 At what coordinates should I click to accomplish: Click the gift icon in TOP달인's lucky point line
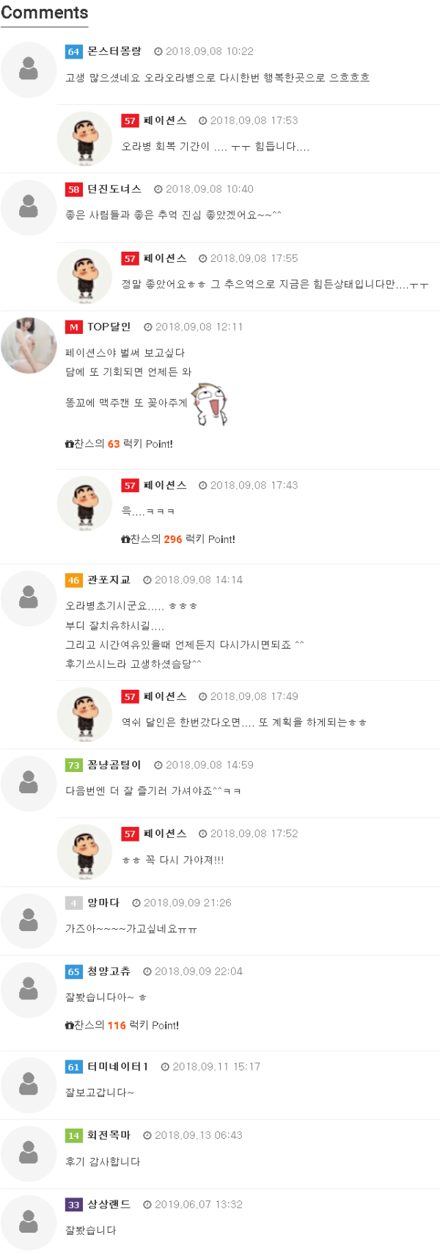70,444
